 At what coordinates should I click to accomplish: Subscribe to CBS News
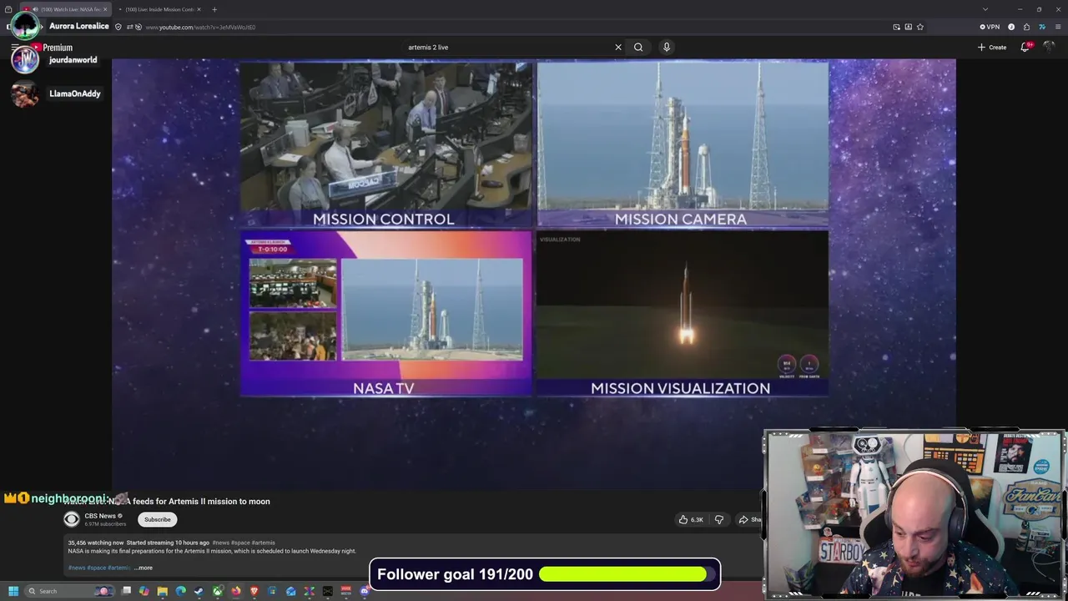point(157,519)
